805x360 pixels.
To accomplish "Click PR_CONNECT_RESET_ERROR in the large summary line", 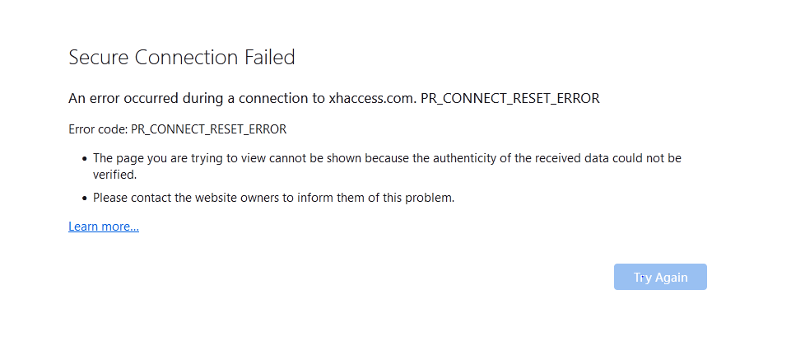I will click(510, 98).
